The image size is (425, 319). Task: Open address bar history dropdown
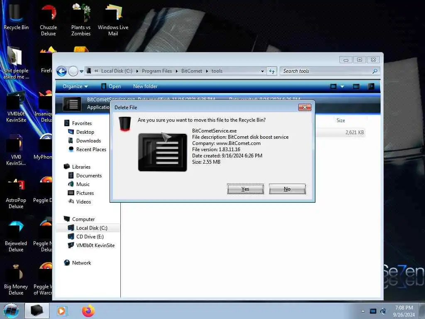262,71
